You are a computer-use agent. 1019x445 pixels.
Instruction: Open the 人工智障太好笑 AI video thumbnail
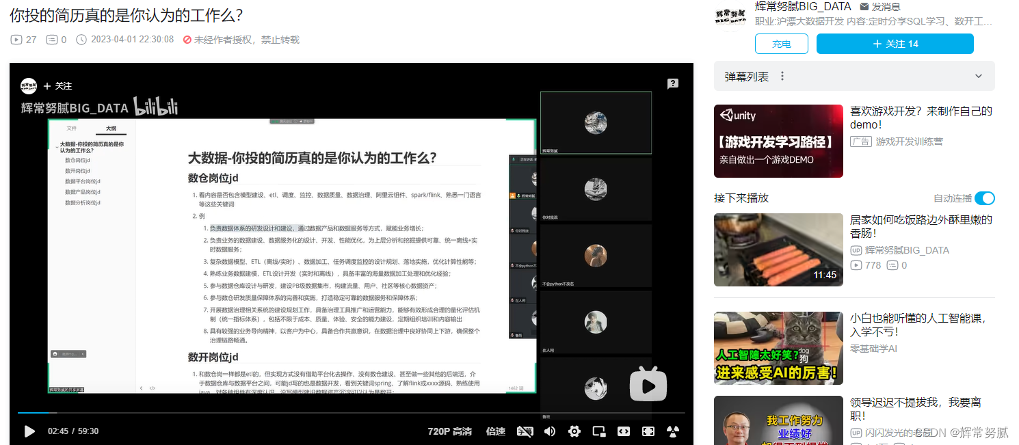click(778, 348)
